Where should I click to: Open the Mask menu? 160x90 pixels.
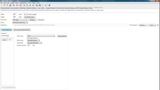coord(17,3)
